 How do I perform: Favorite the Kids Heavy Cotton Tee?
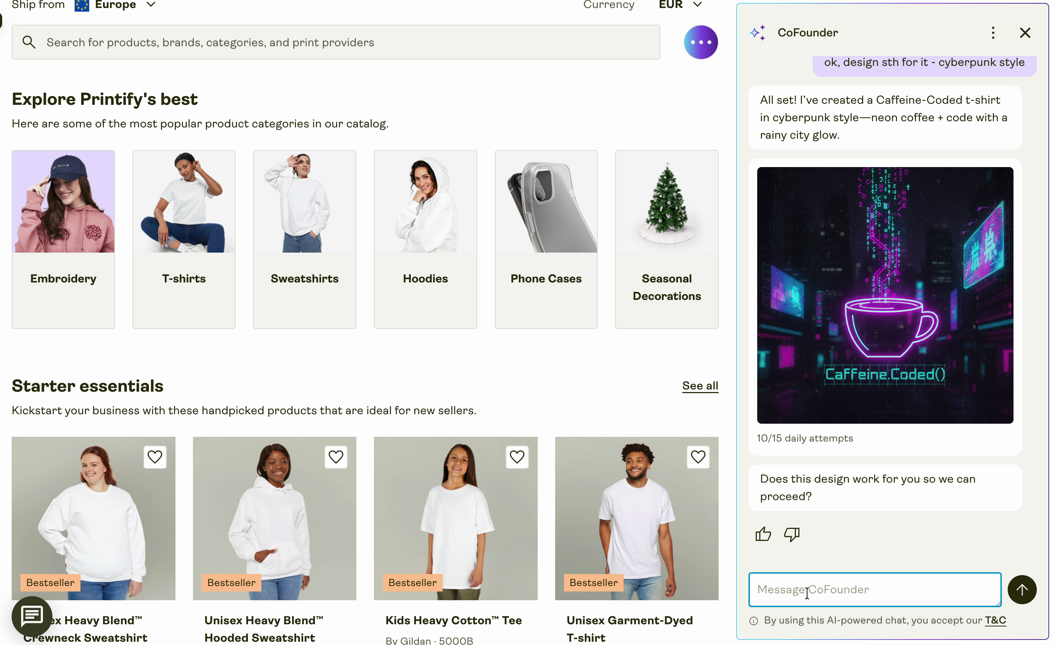[517, 457]
